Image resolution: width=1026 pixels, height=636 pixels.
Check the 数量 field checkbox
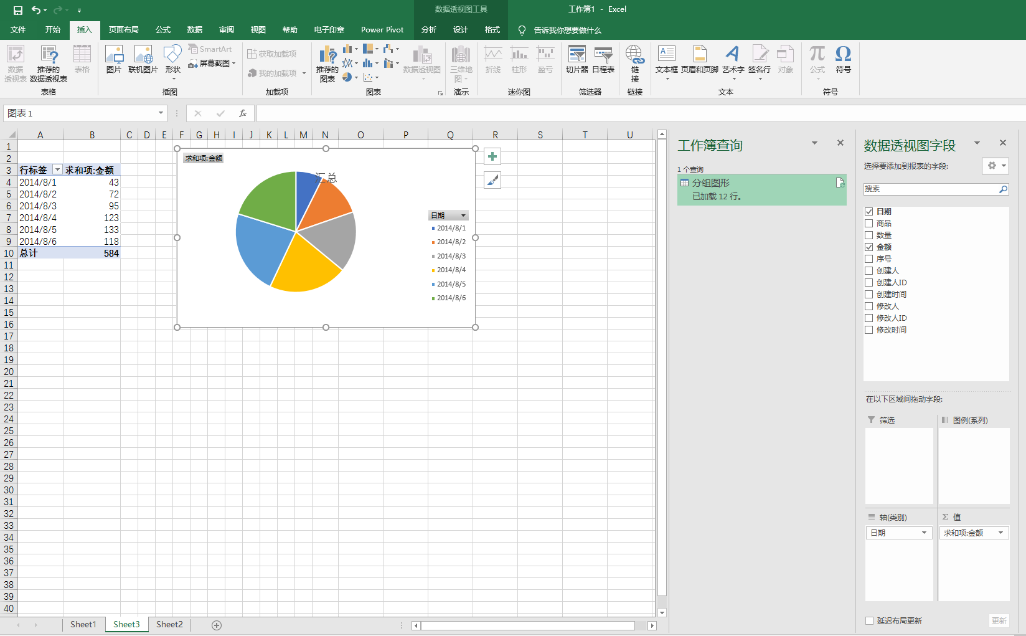[x=868, y=235]
